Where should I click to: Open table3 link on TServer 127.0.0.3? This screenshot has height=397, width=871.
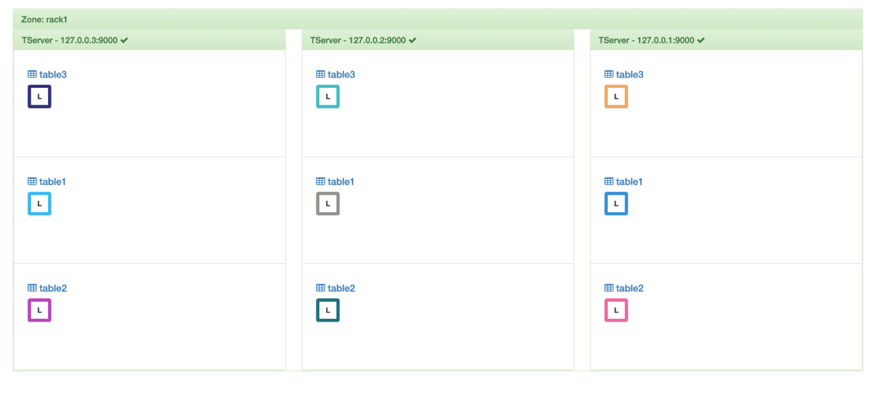(x=52, y=75)
